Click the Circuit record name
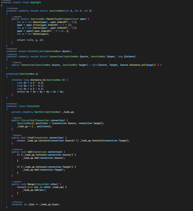The image size is (193, 211). pos(32,51)
